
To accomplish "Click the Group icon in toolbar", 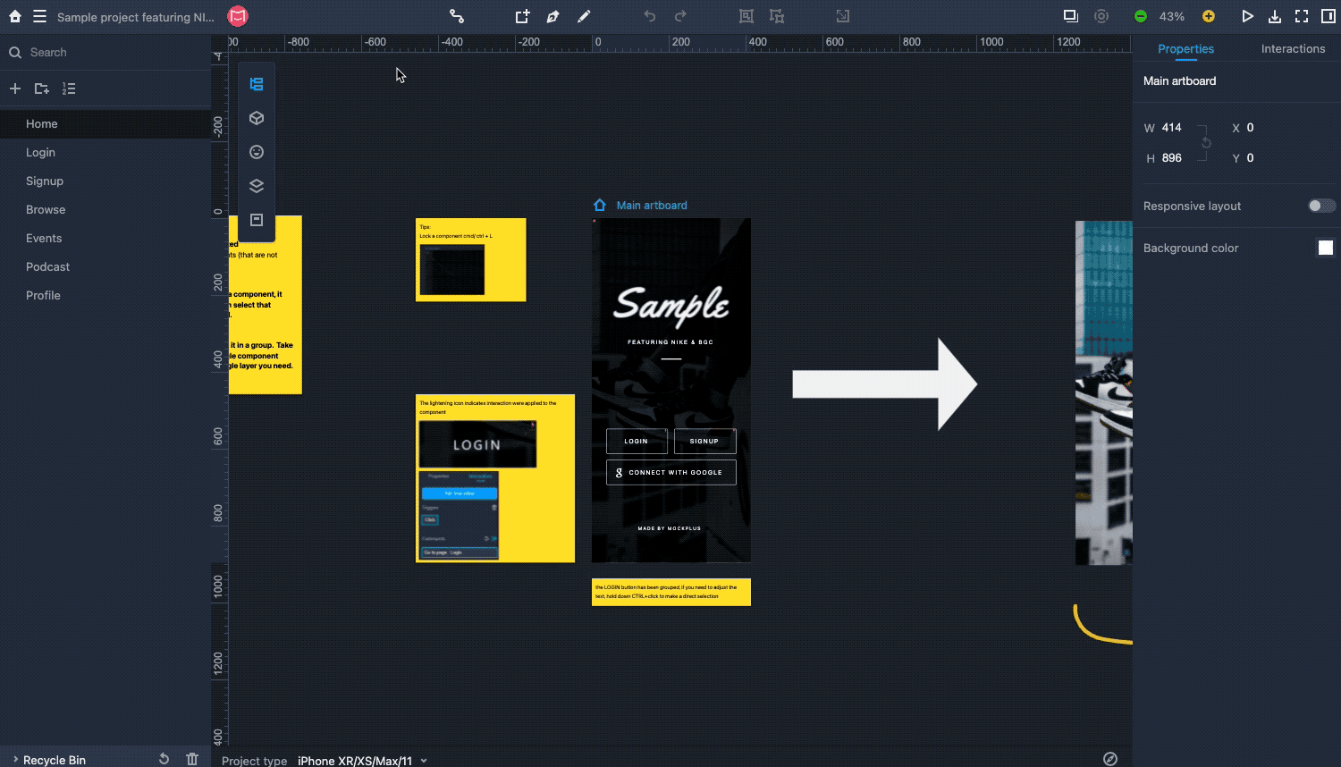I will tap(746, 16).
